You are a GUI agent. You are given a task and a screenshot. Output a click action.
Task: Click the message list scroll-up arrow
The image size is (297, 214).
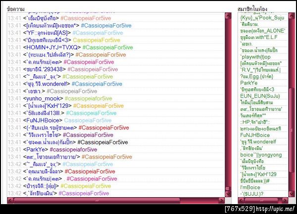point(228,16)
